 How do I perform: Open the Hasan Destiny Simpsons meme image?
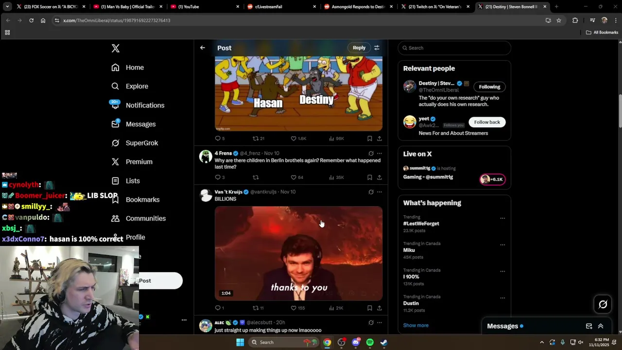point(298,94)
